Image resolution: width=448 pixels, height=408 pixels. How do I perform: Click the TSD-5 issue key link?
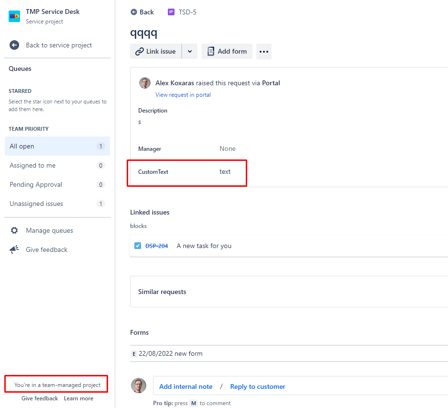pos(187,12)
